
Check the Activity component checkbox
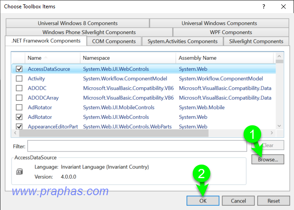pyautogui.click(x=19, y=79)
